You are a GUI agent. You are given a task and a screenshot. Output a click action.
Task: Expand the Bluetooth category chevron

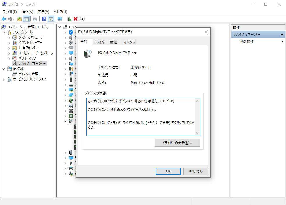click(65, 33)
